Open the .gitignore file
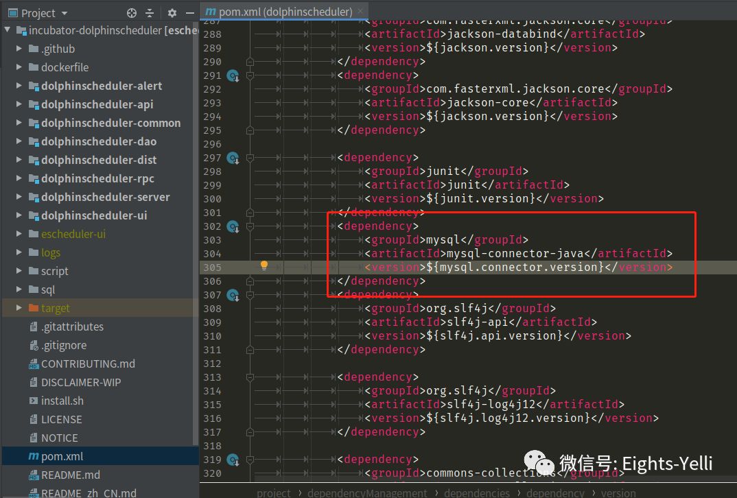 (x=64, y=345)
